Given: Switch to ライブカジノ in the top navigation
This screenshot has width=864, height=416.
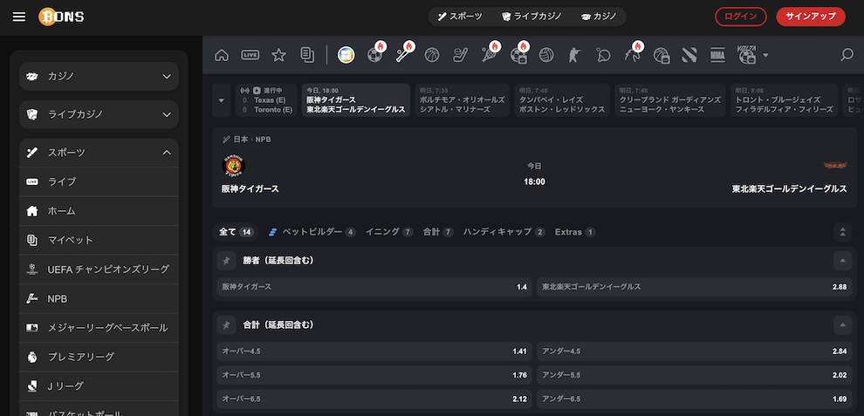Looking at the screenshot, I should click(x=531, y=17).
